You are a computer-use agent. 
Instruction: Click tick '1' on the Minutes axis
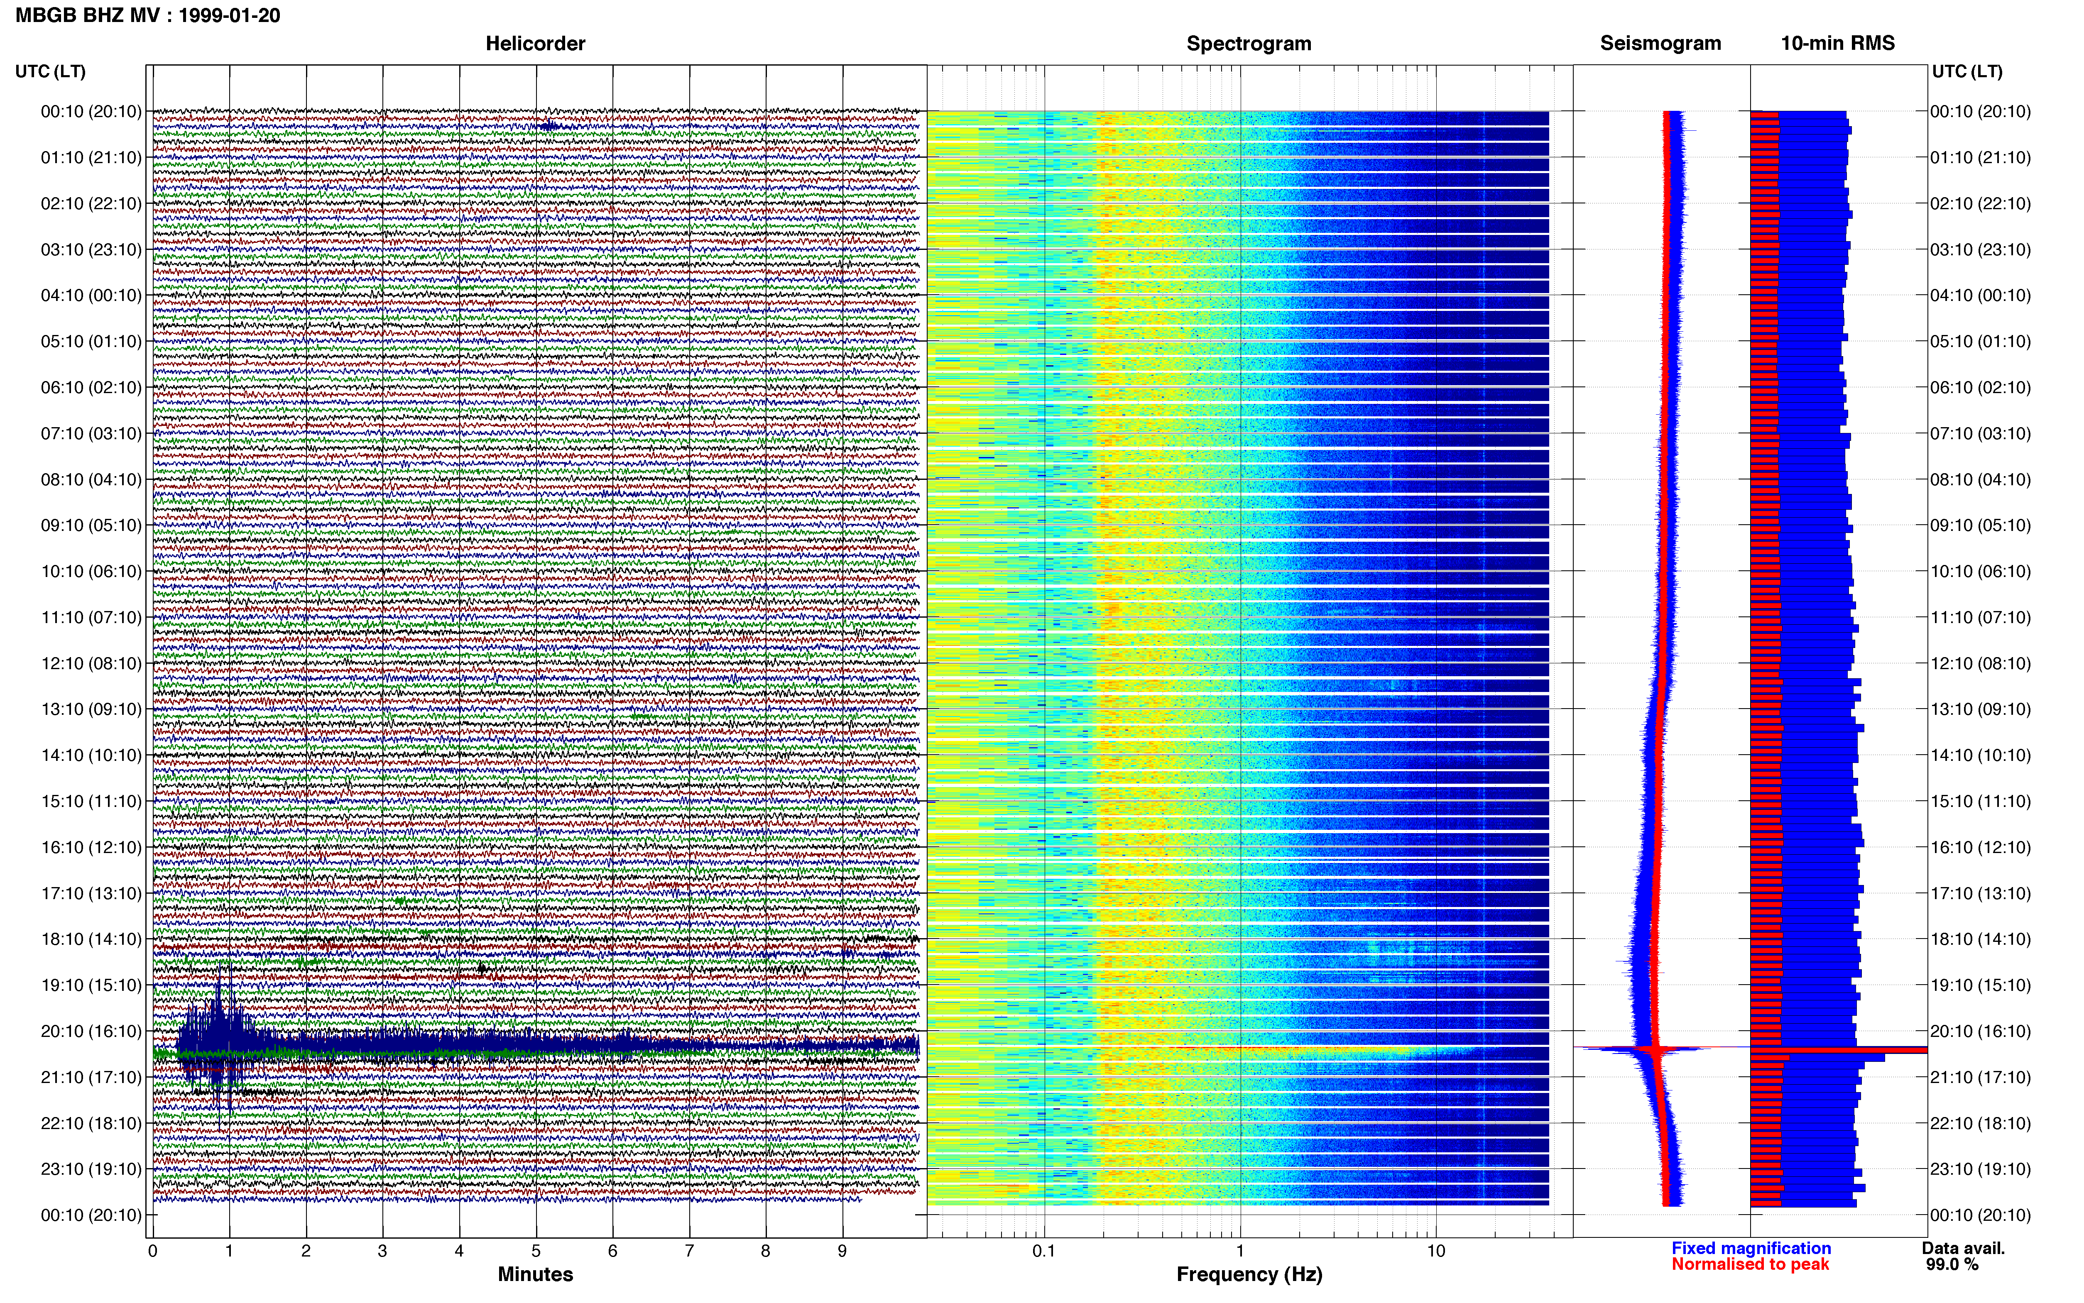(x=229, y=1251)
